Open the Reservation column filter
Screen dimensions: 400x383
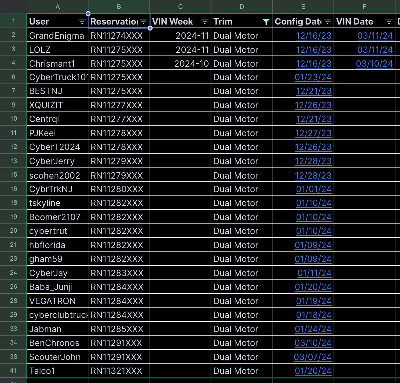click(143, 22)
